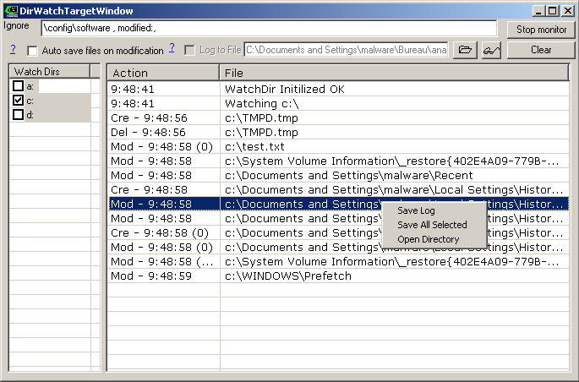Image resolution: width=579 pixels, height=382 pixels.
Task: Click the open folder browse icon
Action: click(x=465, y=51)
